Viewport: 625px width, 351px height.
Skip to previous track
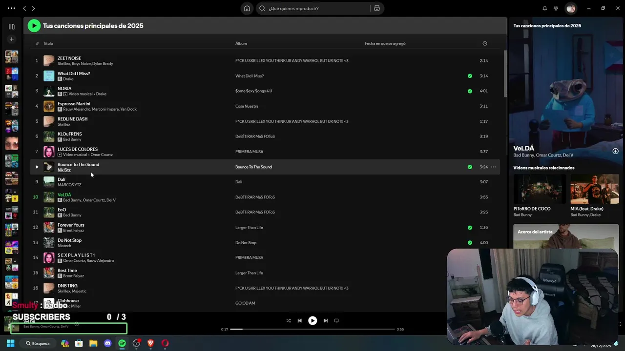click(299, 321)
